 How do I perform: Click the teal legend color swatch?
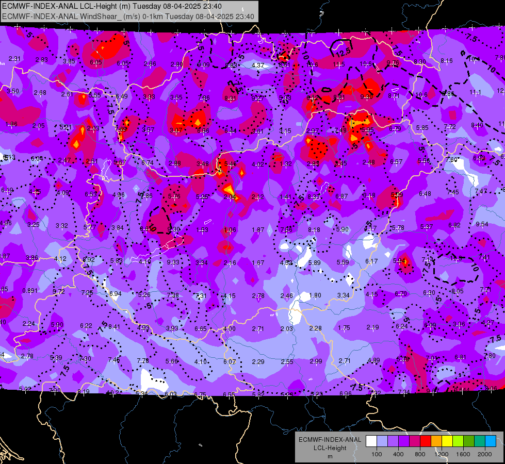coord(480,441)
